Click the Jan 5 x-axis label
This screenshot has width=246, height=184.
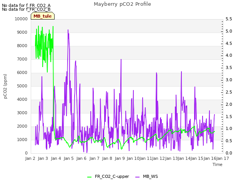[68, 158]
